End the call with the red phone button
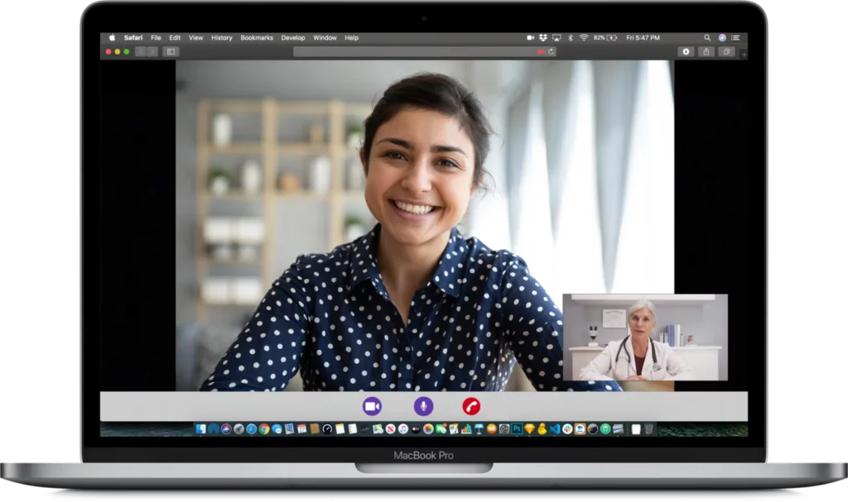The width and height of the screenshot is (848, 502). [x=471, y=406]
